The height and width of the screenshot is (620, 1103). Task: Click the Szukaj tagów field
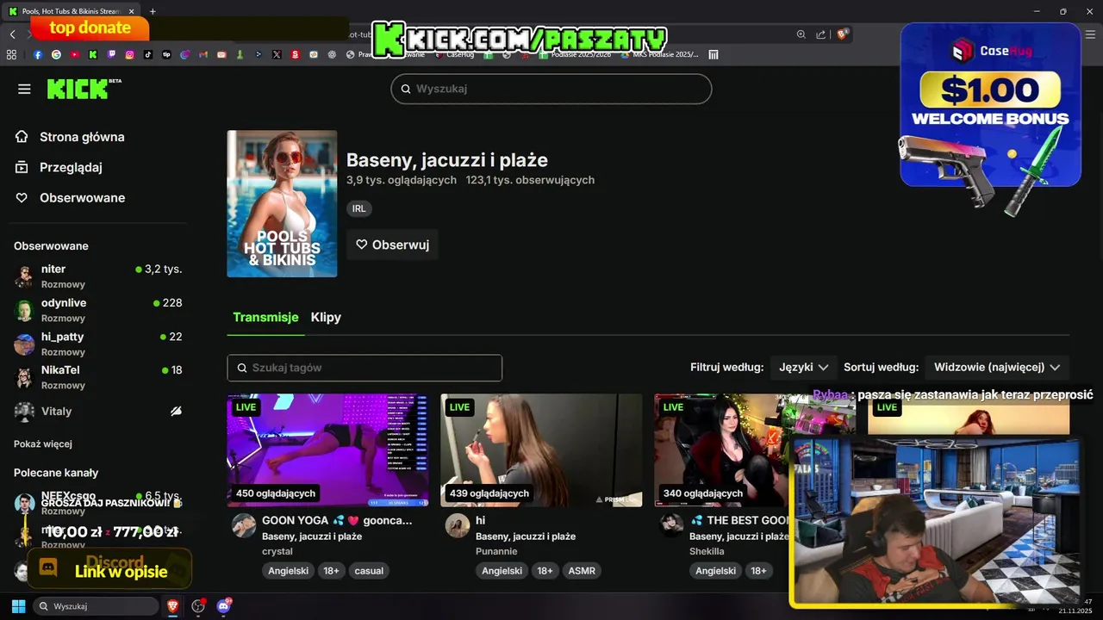point(365,368)
